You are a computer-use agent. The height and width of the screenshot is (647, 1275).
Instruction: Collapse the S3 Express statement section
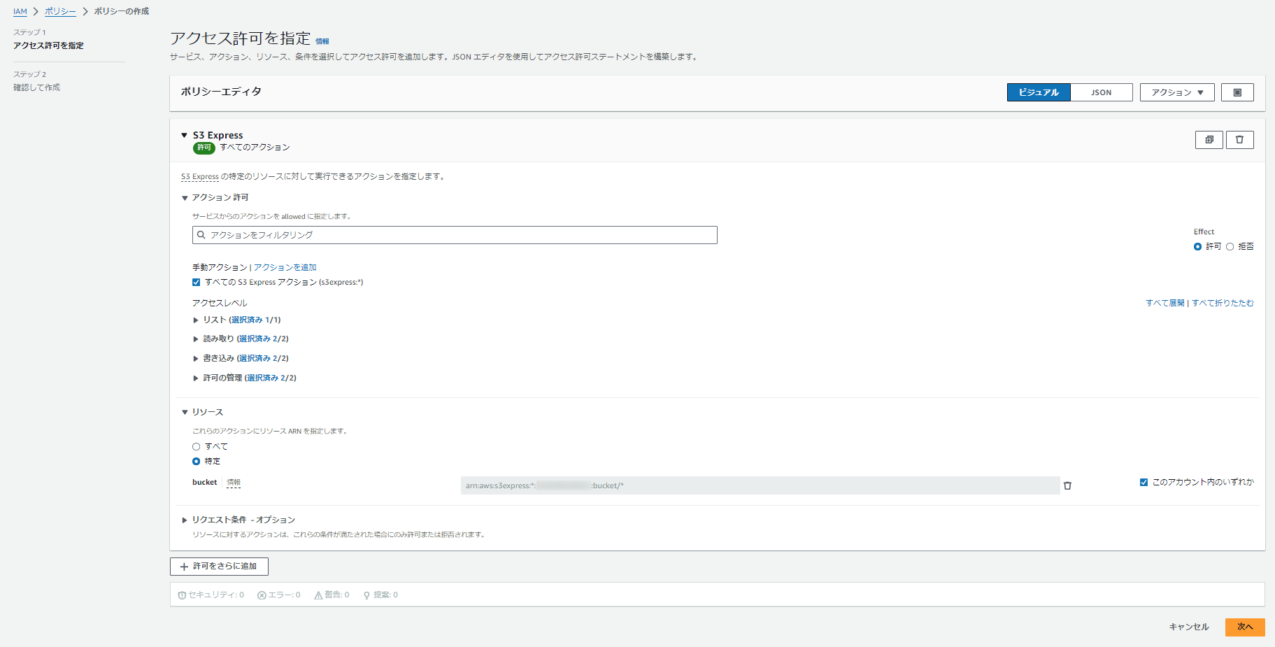(185, 135)
